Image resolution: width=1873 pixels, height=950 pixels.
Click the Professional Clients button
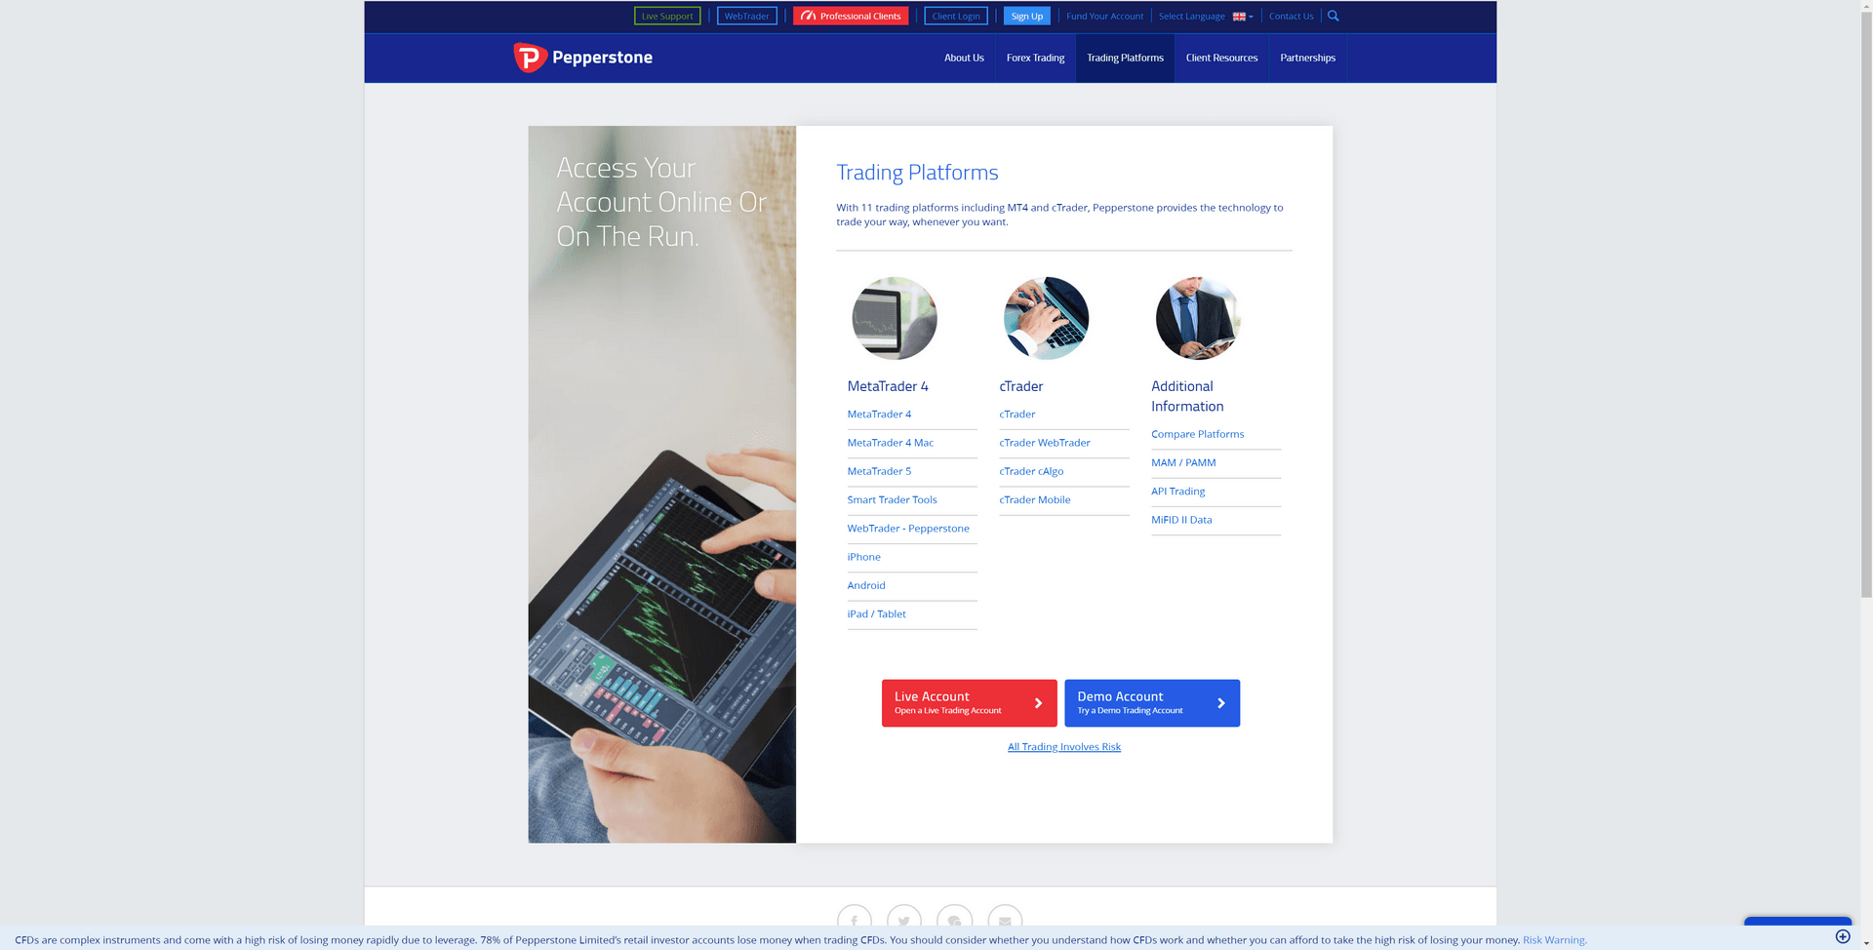[x=851, y=16]
